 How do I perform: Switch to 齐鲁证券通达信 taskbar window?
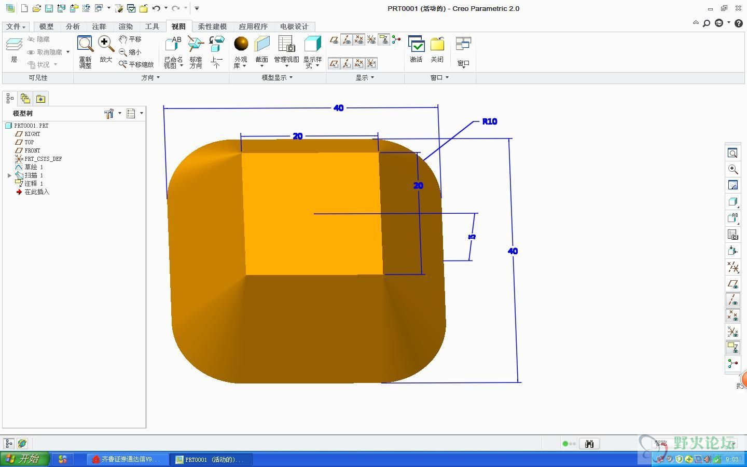tap(128, 459)
